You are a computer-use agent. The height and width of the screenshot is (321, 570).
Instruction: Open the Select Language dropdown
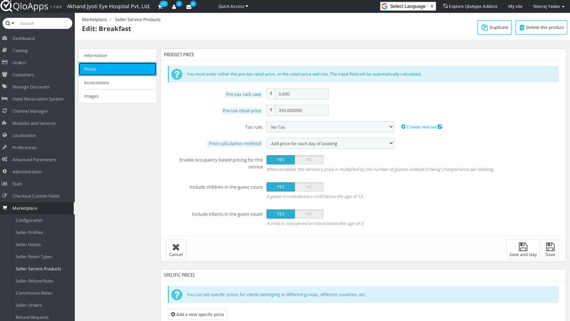pos(408,6)
